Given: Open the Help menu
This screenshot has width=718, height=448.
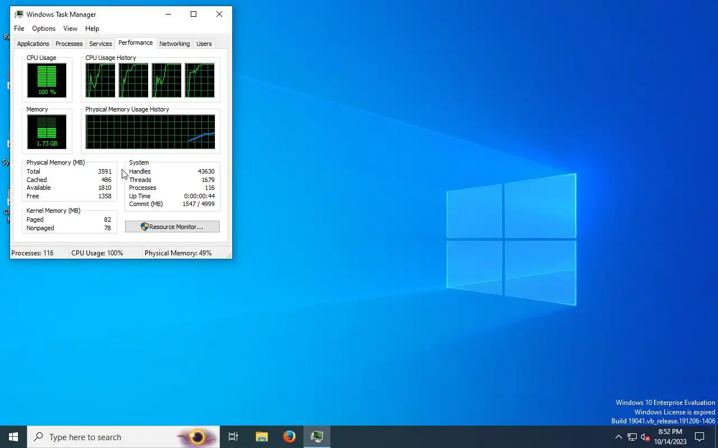Looking at the screenshot, I should (92, 29).
